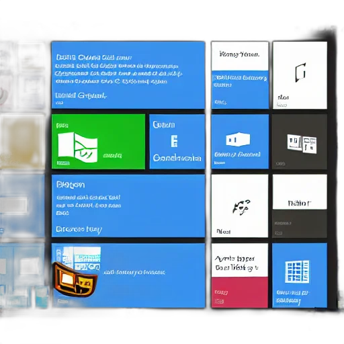This screenshot has width=344, height=344.
Task: Select the top wide blue tile with four text lines
Action: [x=128, y=75]
